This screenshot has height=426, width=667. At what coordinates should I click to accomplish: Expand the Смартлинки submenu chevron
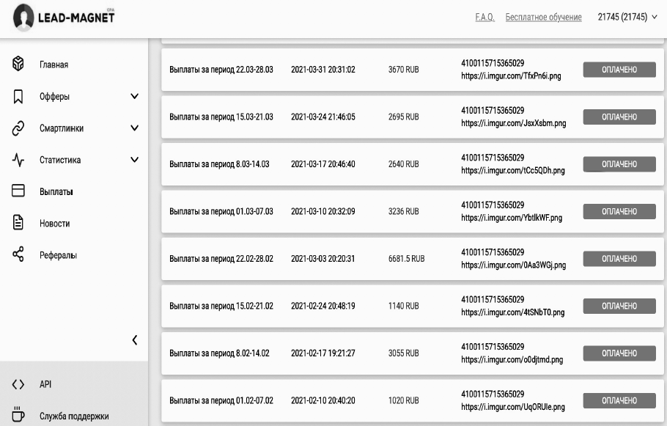coord(134,128)
